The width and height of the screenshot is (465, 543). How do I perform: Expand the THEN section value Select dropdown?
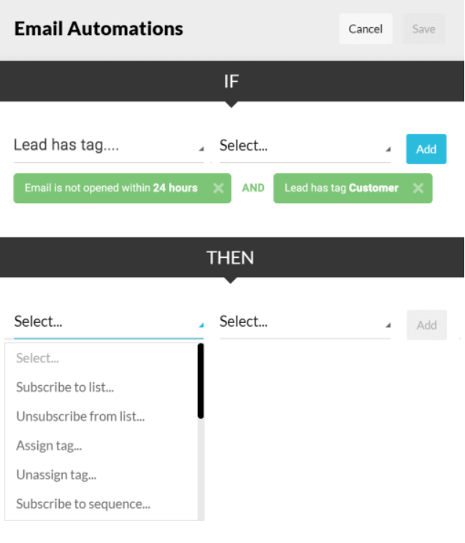point(305,322)
